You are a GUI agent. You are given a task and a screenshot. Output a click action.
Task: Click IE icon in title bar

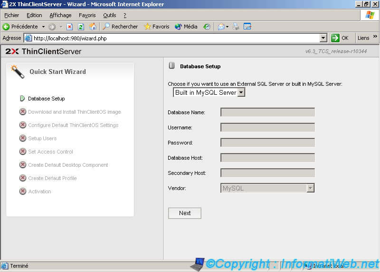point(4,4)
